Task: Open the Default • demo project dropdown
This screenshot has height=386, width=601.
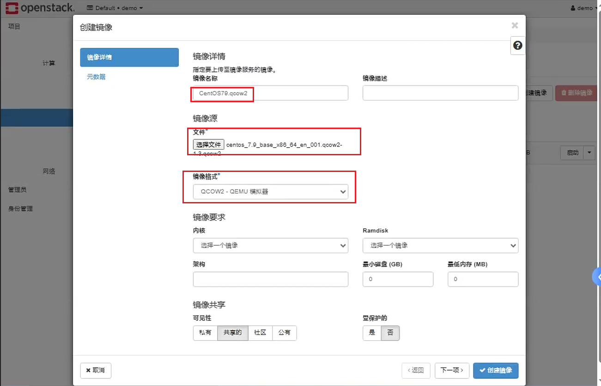Action: point(115,8)
